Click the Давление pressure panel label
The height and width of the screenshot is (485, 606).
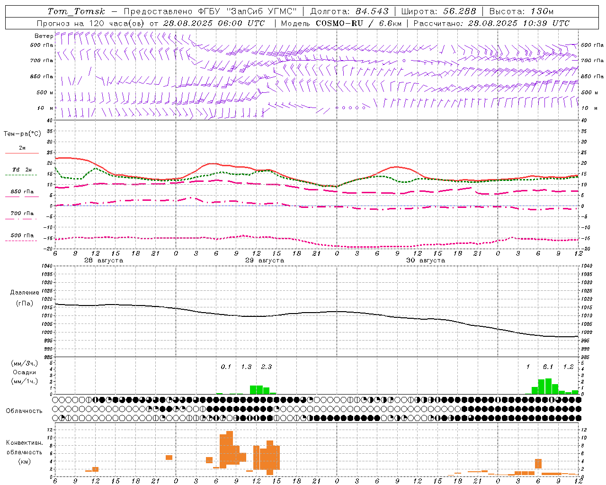tap(25, 293)
